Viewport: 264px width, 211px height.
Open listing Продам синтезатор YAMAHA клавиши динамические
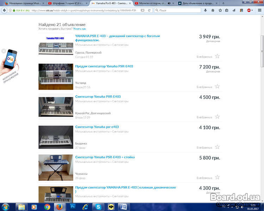coord(125,189)
